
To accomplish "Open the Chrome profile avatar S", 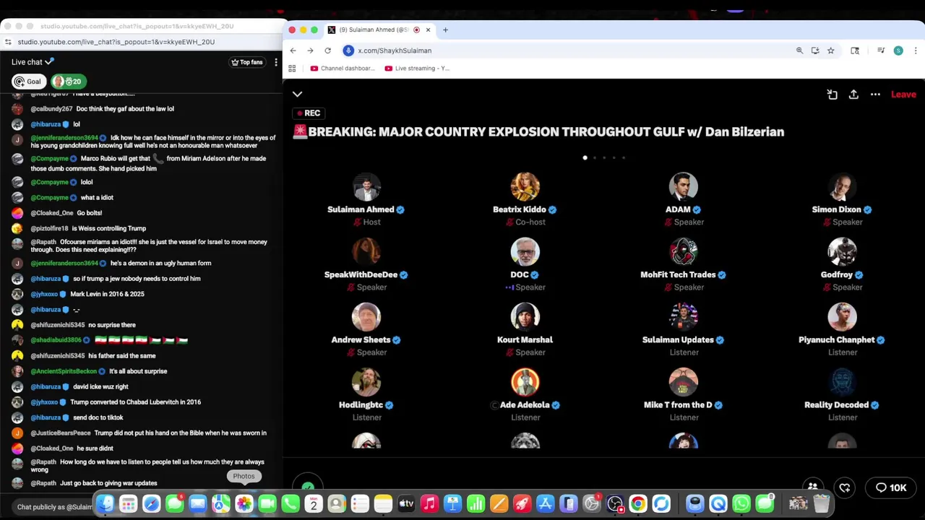I will [x=898, y=51].
